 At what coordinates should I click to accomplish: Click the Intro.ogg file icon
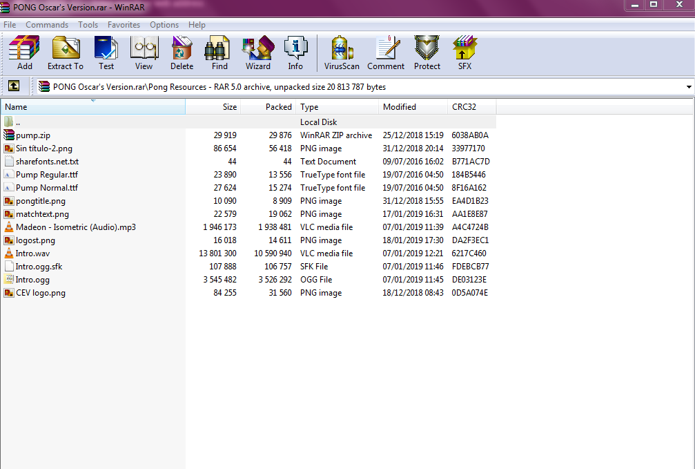9,280
